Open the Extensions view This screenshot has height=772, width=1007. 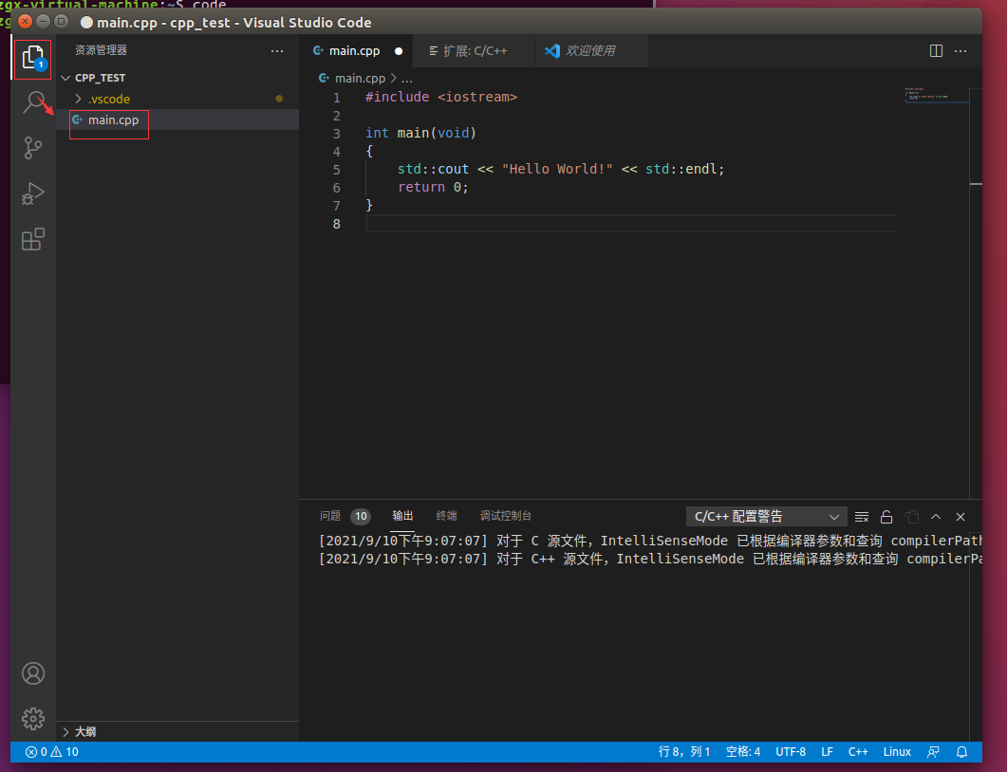coord(33,239)
